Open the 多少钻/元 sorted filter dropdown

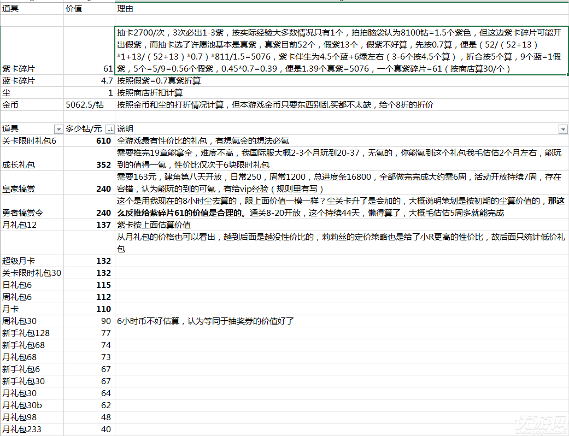pos(110,129)
